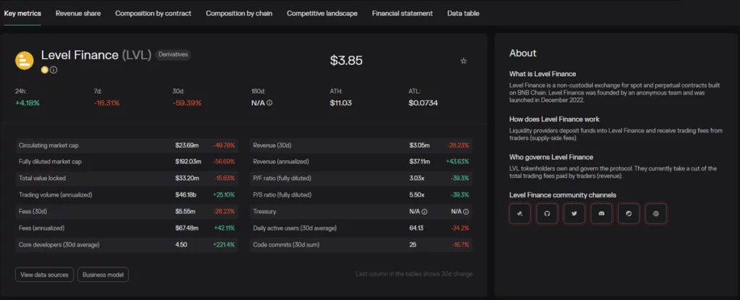
Task: Select the Financial statement tab
Action: pos(402,13)
